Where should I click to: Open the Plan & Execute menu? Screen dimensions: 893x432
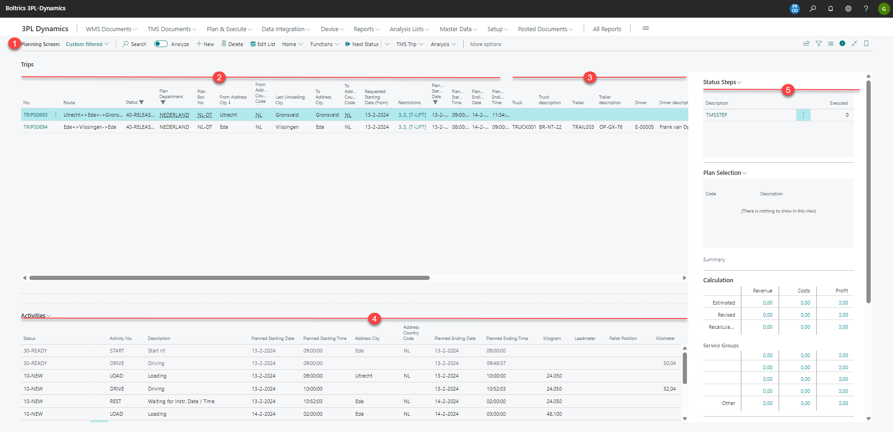pyautogui.click(x=229, y=29)
